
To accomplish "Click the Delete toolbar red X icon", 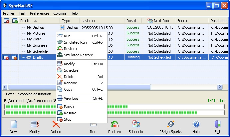I will (x=56, y=124).
